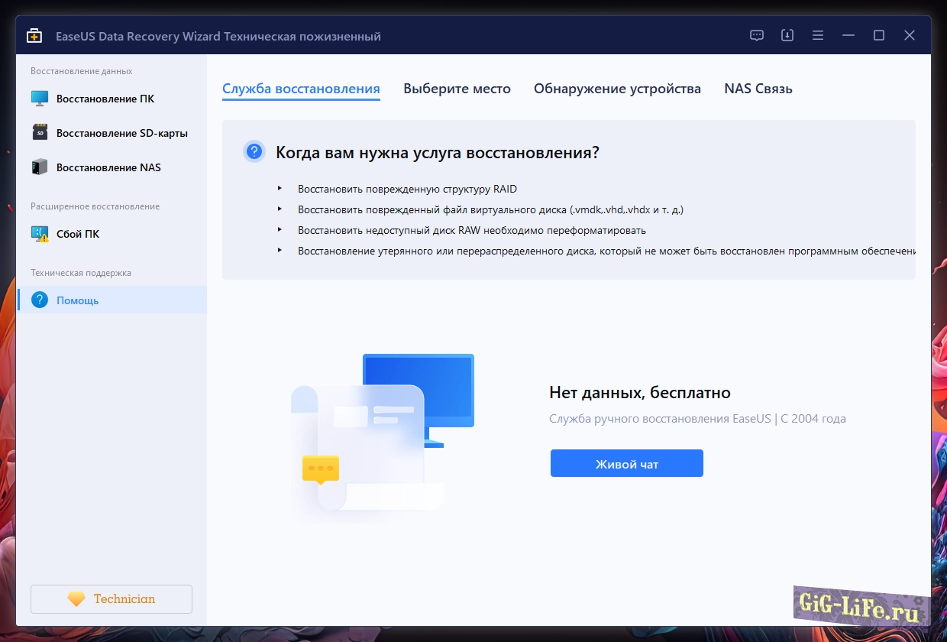Click the RAID structure bullet arrow
This screenshot has width=947, height=642.
[x=280, y=189]
